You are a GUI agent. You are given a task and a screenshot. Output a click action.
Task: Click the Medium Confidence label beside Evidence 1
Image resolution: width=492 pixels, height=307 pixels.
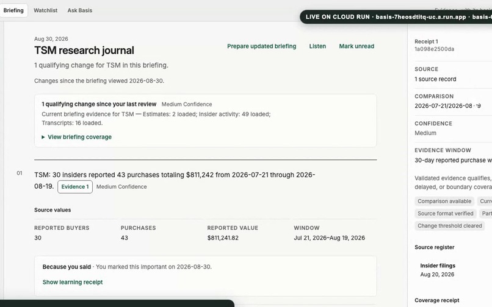121,187
